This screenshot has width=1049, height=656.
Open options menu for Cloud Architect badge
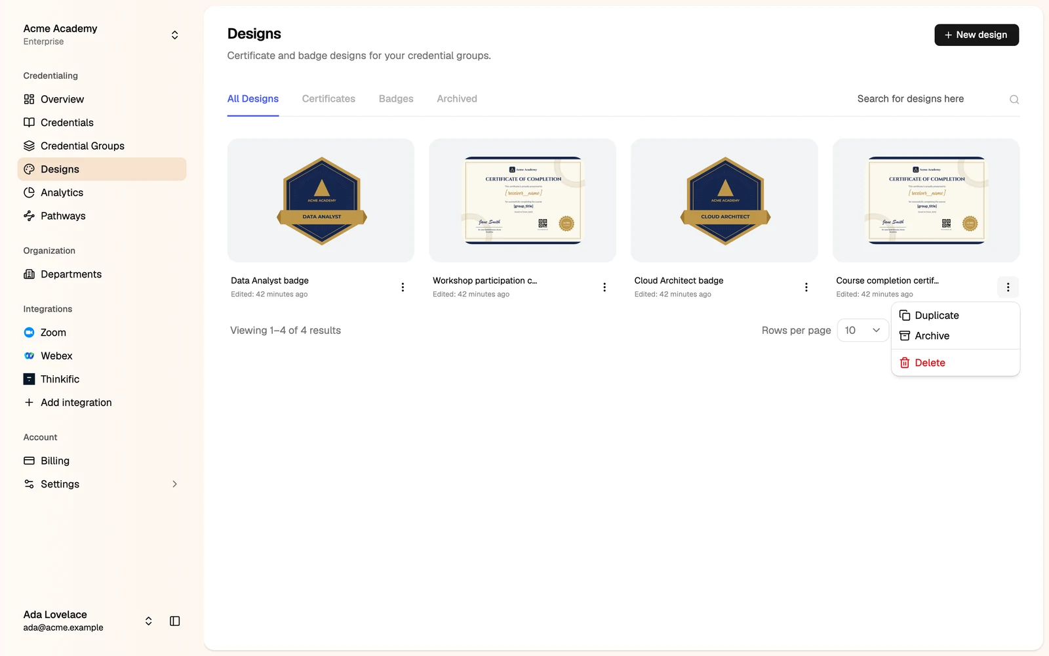coord(806,287)
